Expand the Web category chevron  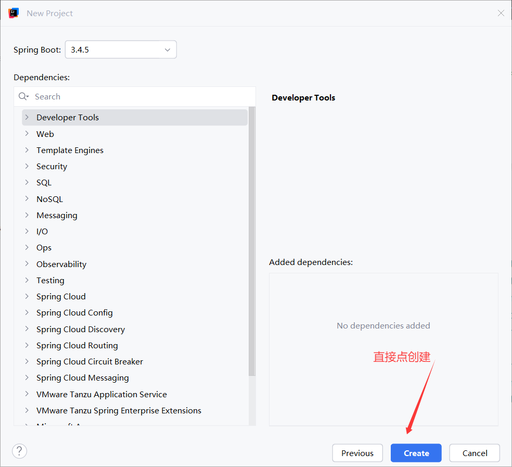[27, 133]
